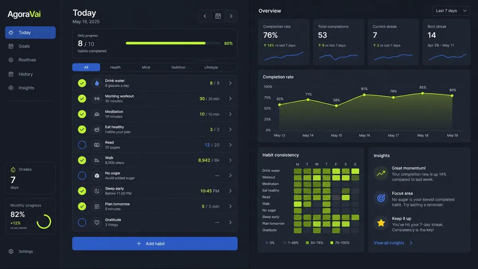Screen dimensions: 478x269
Task: Open Insights in the sidebar
Action: pyautogui.click(x=30, y=88)
